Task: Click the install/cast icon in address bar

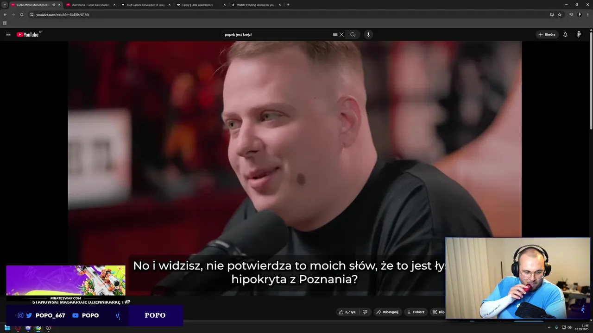Action: [x=552, y=14]
